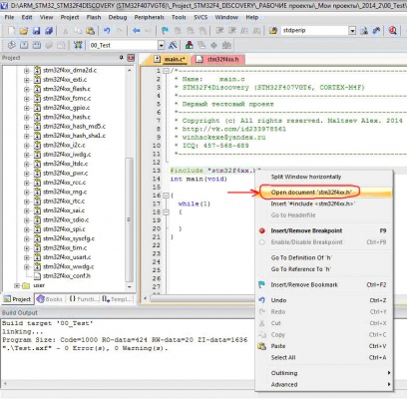Expand stm32f4xx_rcc.c tree node
The width and height of the screenshot is (407, 399).
point(26,183)
